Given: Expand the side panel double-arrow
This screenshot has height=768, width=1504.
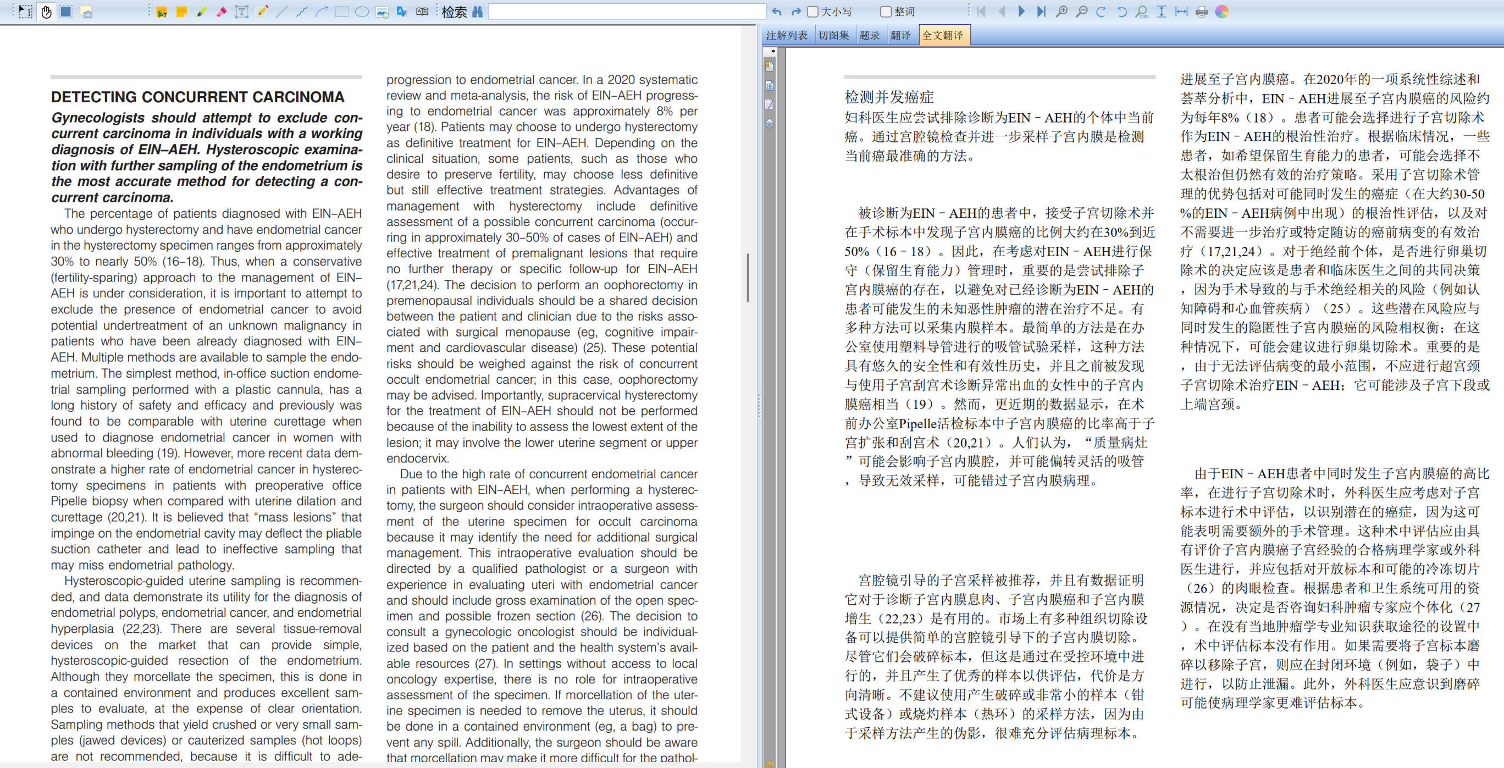Looking at the screenshot, I should click(773, 51).
